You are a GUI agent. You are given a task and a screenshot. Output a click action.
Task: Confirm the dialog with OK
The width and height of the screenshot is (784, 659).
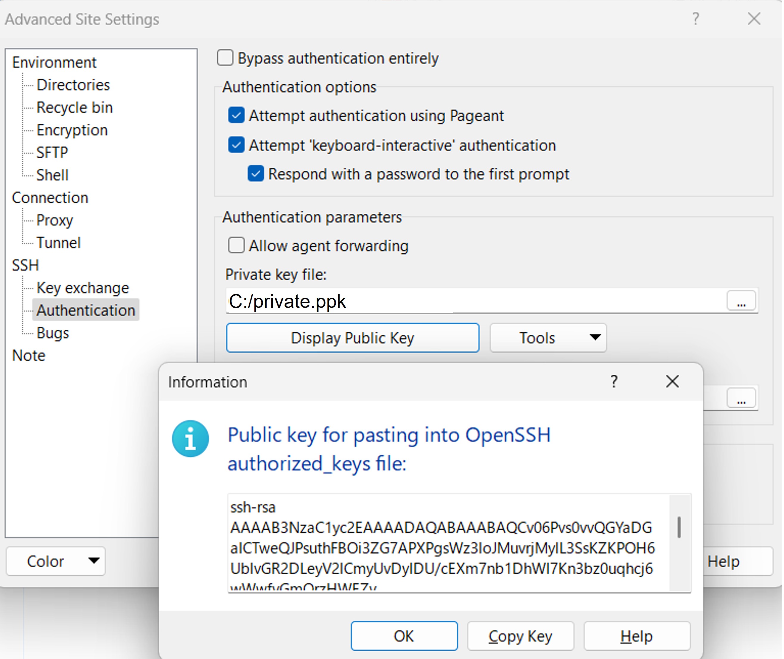pyautogui.click(x=404, y=636)
